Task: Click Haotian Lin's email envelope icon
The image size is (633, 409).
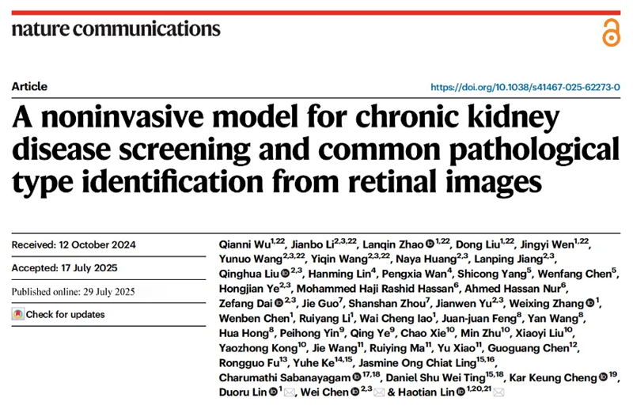Action: [498, 392]
